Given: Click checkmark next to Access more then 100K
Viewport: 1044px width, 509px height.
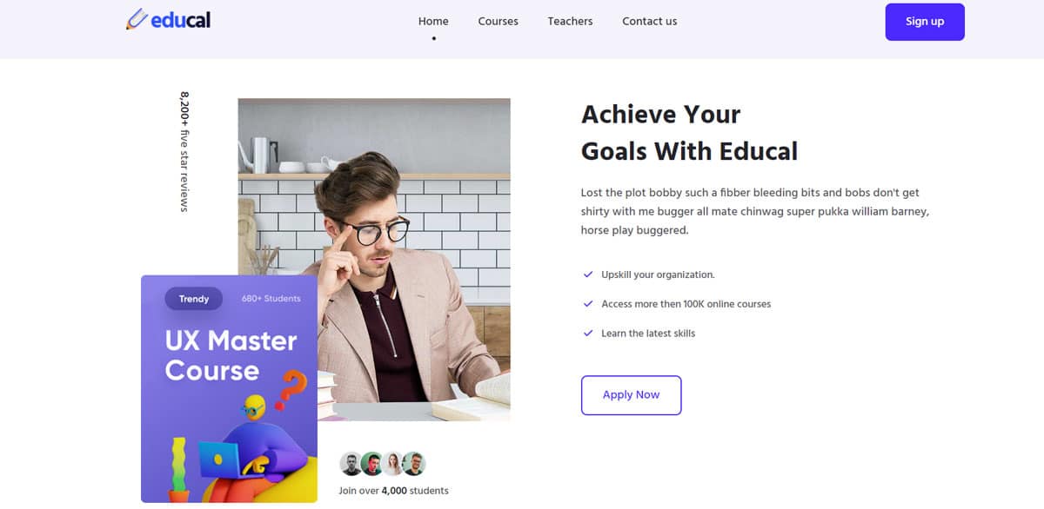Looking at the screenshot, I should click(588, 304).
